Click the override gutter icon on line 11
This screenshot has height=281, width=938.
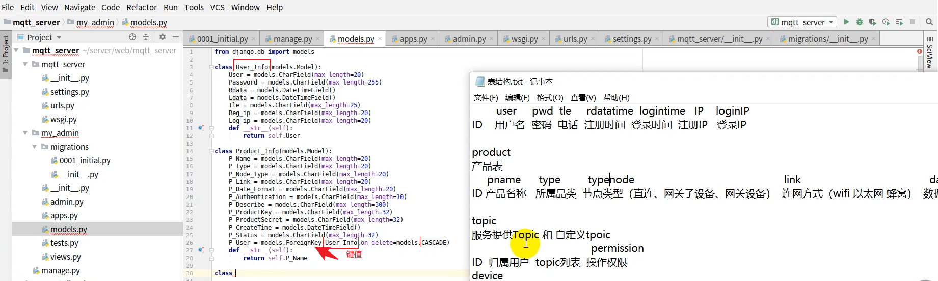click(201, 128)
